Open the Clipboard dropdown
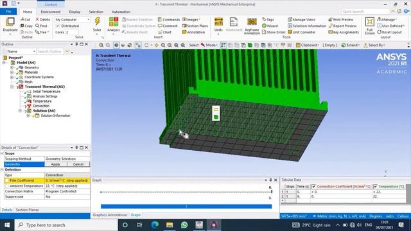The image size is (411, 231). 308,45
